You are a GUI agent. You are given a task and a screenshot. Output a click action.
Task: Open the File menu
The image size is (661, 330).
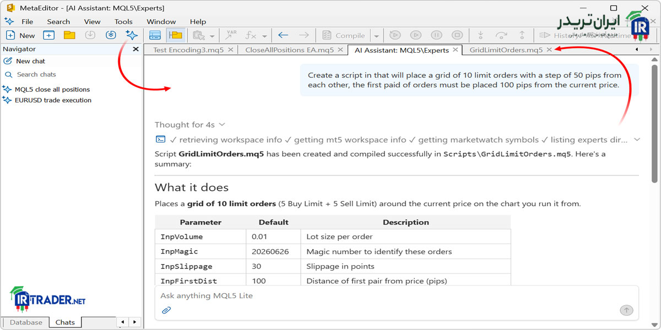click(x=27, y=21)
